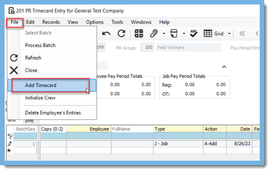Click the Action column header
This screenshot has width=271, height=172.
[215, 129]
